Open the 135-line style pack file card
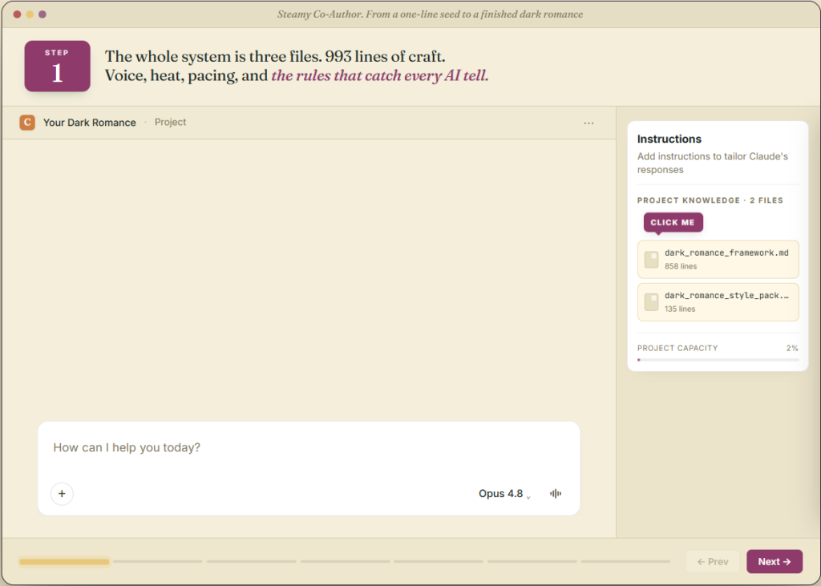This screenshot has height=586, width=821. click(718, 302)
